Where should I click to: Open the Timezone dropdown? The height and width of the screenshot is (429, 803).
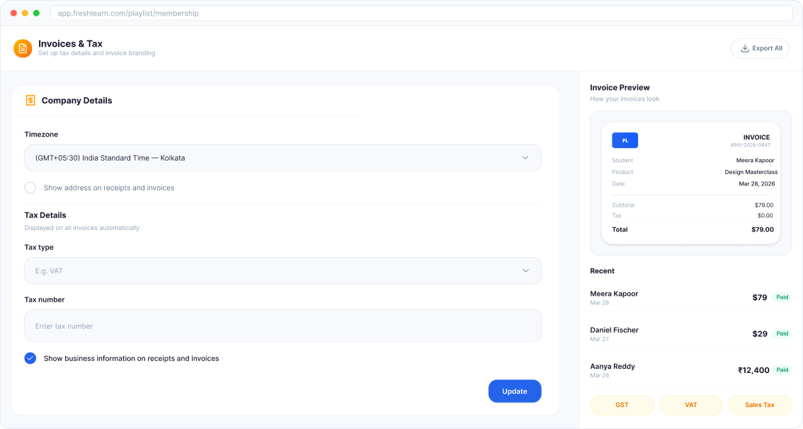click(x=282, y=158)
